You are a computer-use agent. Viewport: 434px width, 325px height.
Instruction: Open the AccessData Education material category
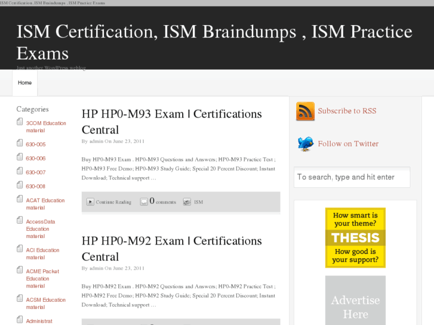click(41, 229)
